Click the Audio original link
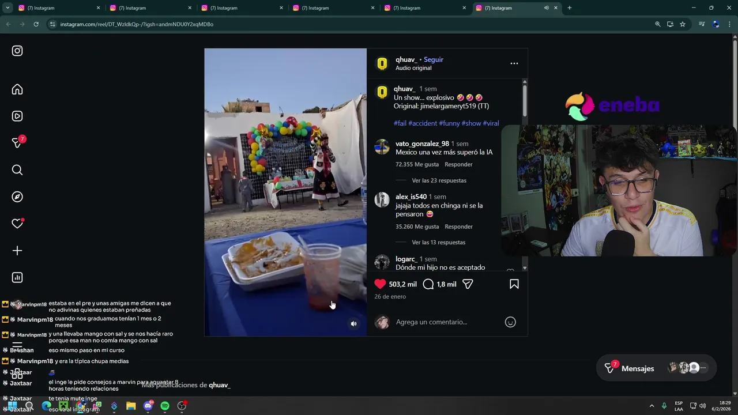 pos(413,68)
